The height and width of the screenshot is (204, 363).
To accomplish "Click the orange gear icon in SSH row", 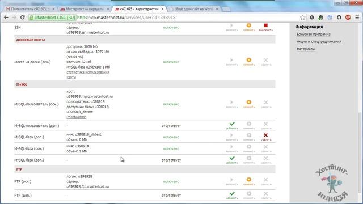I will tap(248, 25).
